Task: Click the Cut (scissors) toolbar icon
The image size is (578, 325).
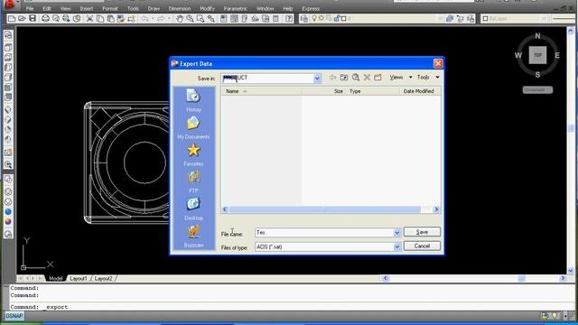Action: coord(89,18)
